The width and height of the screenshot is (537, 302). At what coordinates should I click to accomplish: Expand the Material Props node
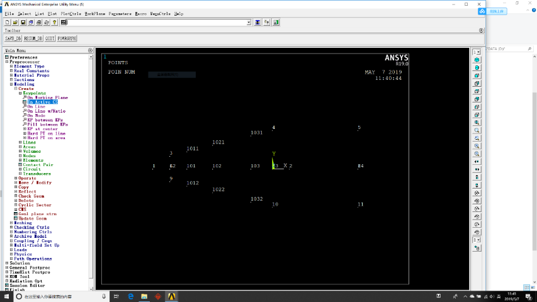(11, 75)
